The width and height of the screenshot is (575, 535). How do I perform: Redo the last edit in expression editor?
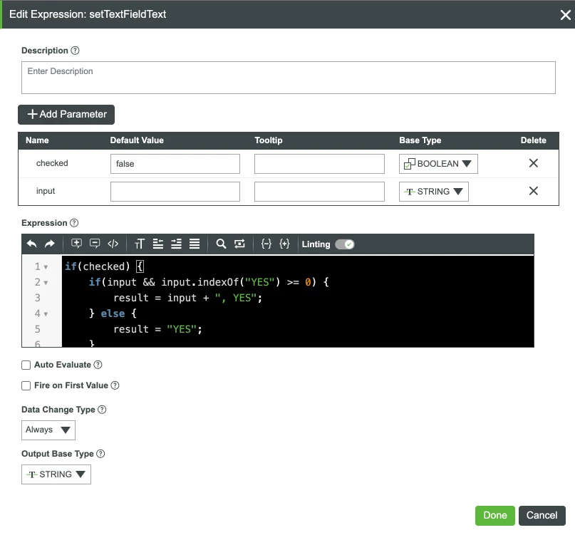click(49, 244)
